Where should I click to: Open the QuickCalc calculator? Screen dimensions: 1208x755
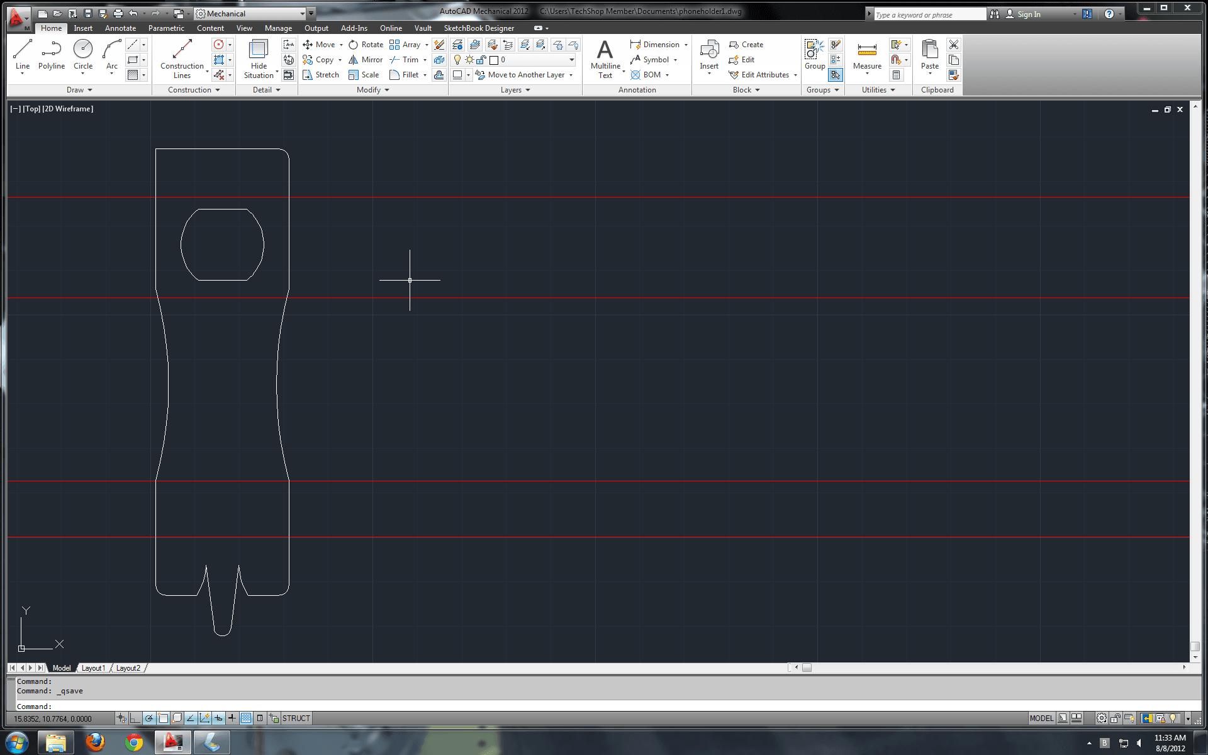897,75
